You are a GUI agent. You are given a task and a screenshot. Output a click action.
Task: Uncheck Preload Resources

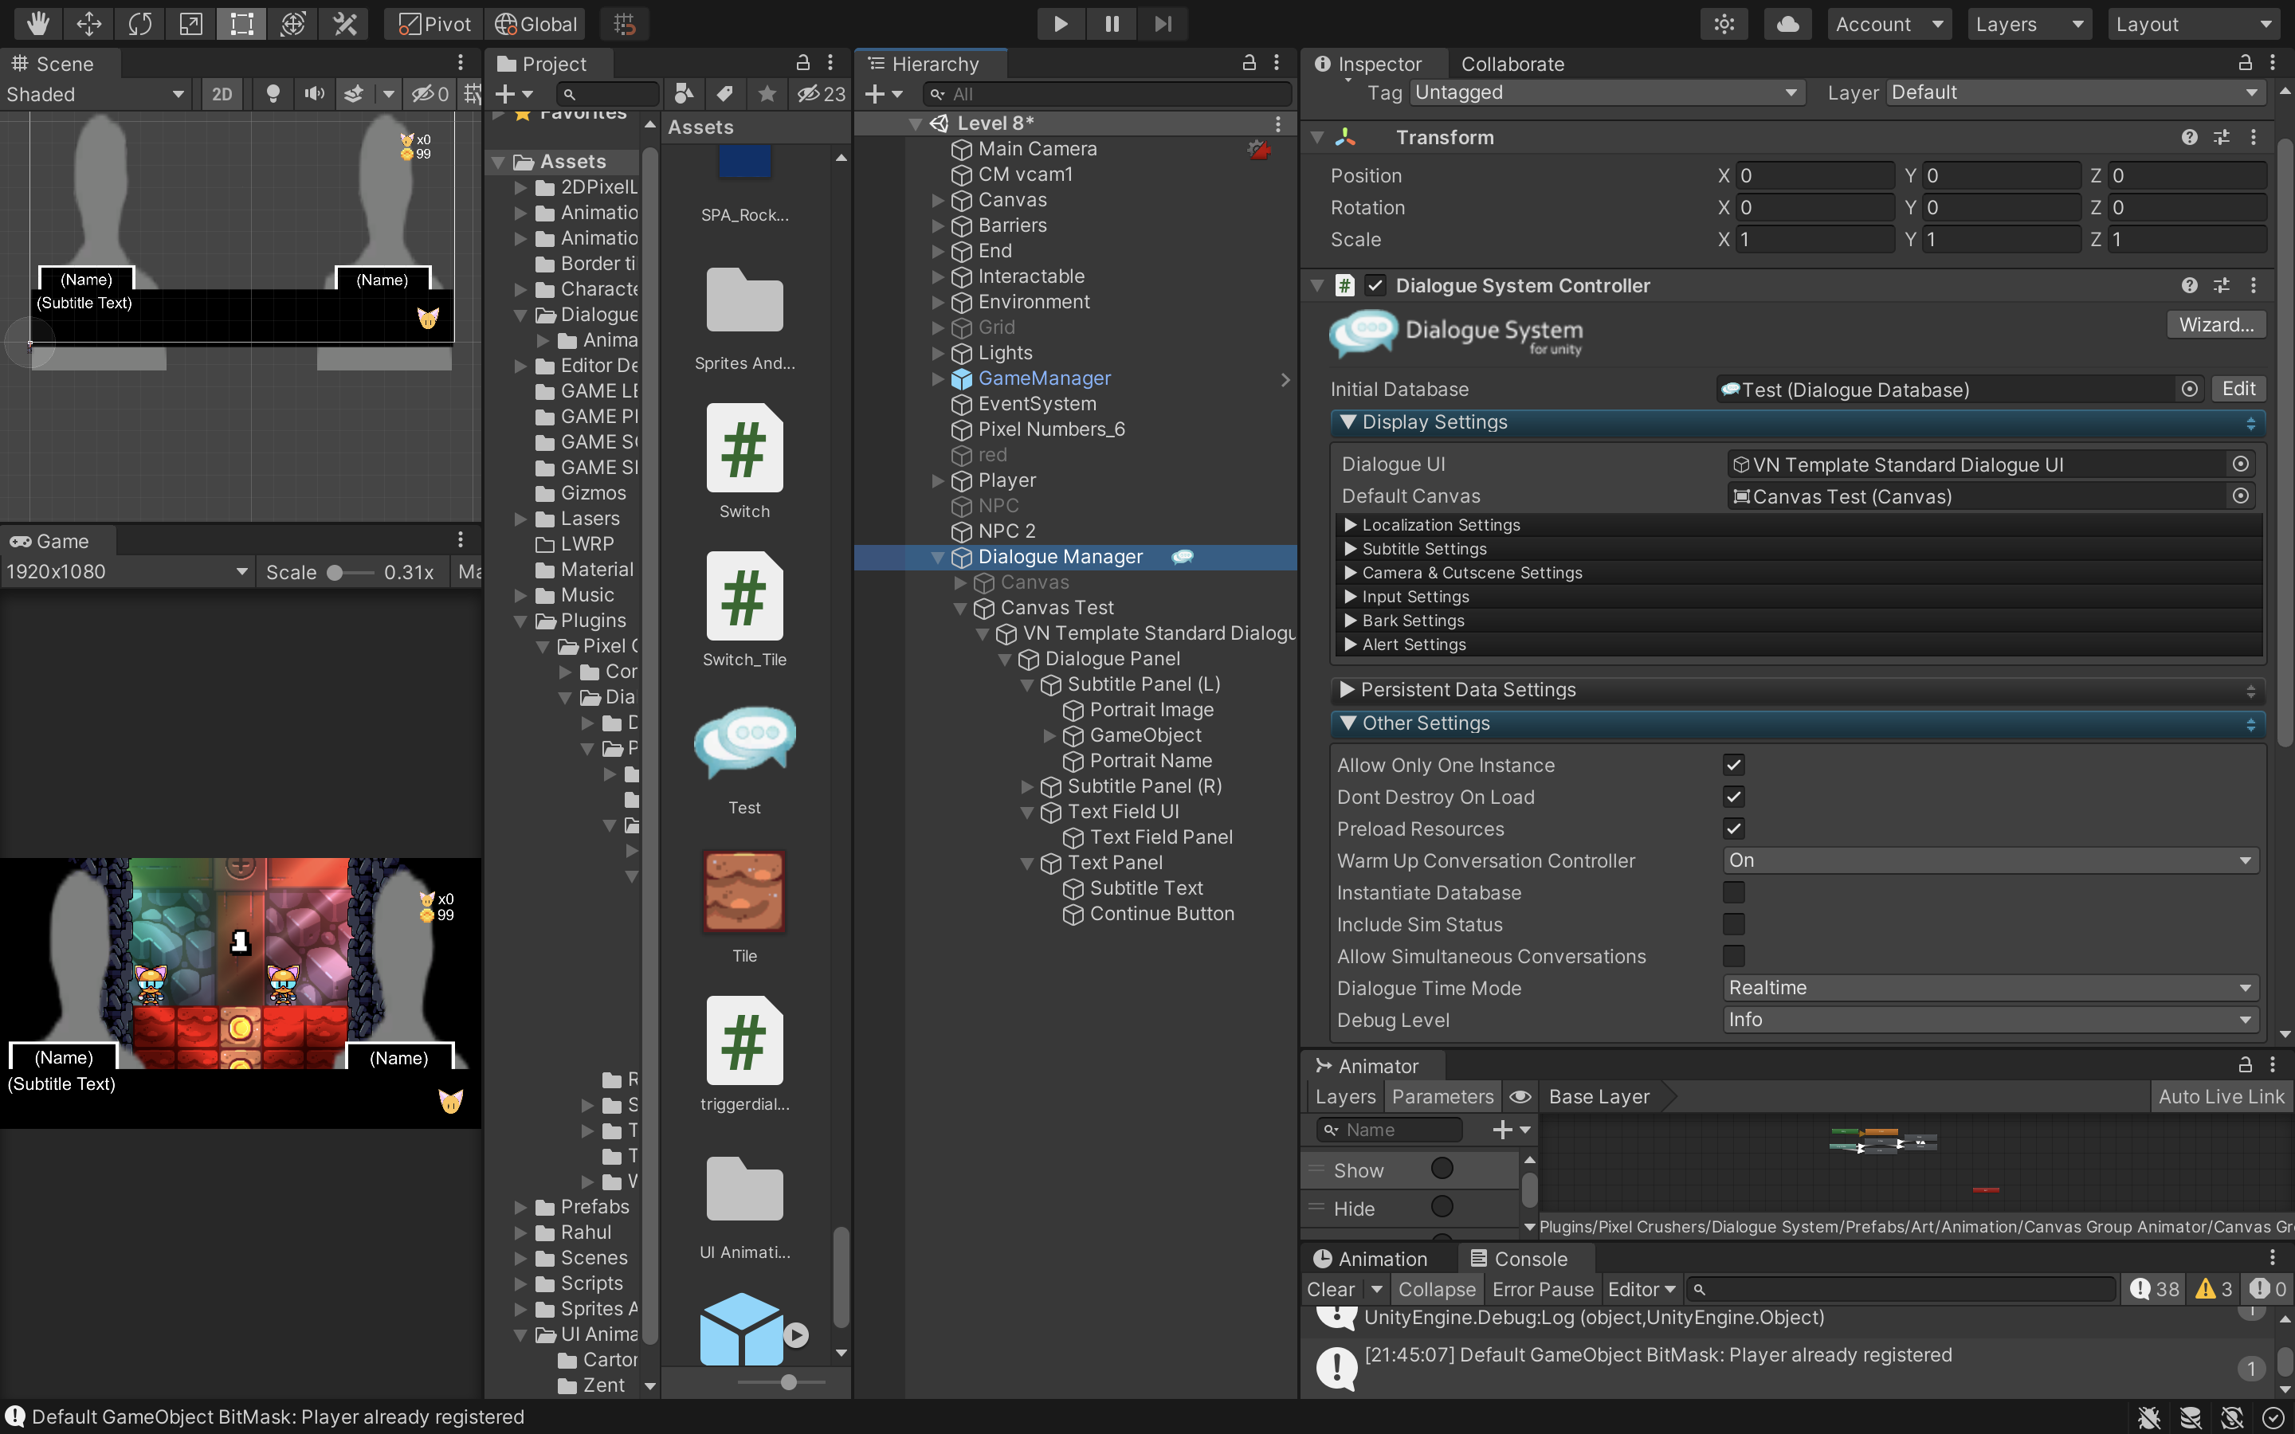point(1732,829)
